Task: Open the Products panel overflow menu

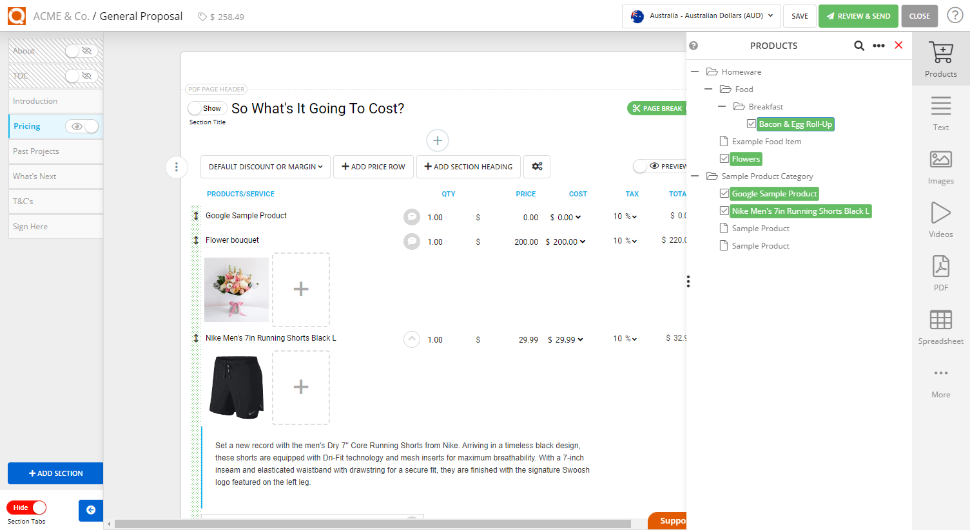Action: [x=878, y=45]
